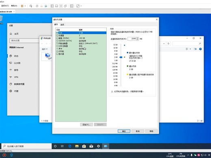Open the snapshot manager toolbar icon
Image resolution: width=211 pixels, height=158 pixels.
[46, 6]
